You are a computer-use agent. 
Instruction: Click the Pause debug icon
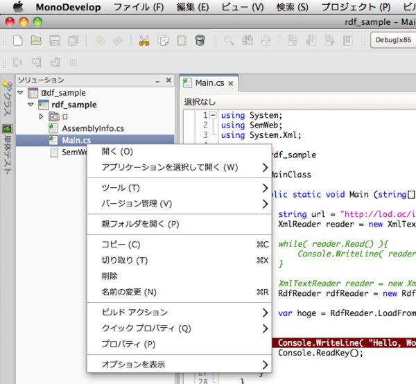pos(73,63)
